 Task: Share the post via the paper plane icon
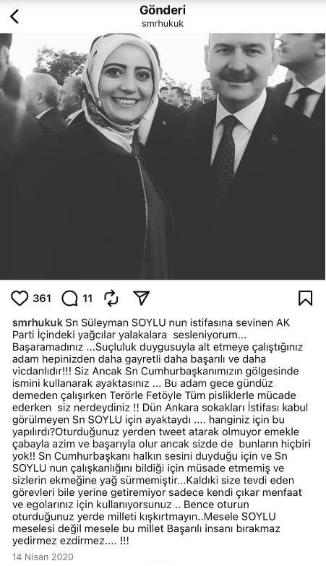click(x=141, y=297)
